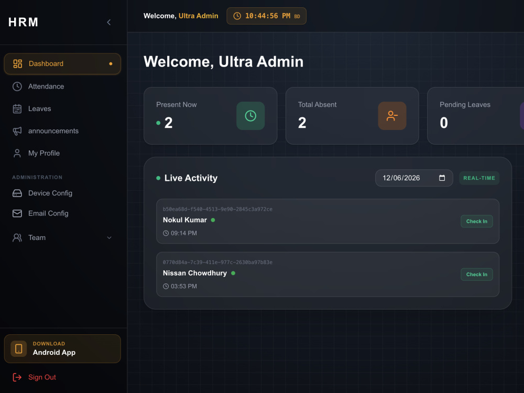
Task: Expand the Team submenu chevron
Action: (110, 237)
